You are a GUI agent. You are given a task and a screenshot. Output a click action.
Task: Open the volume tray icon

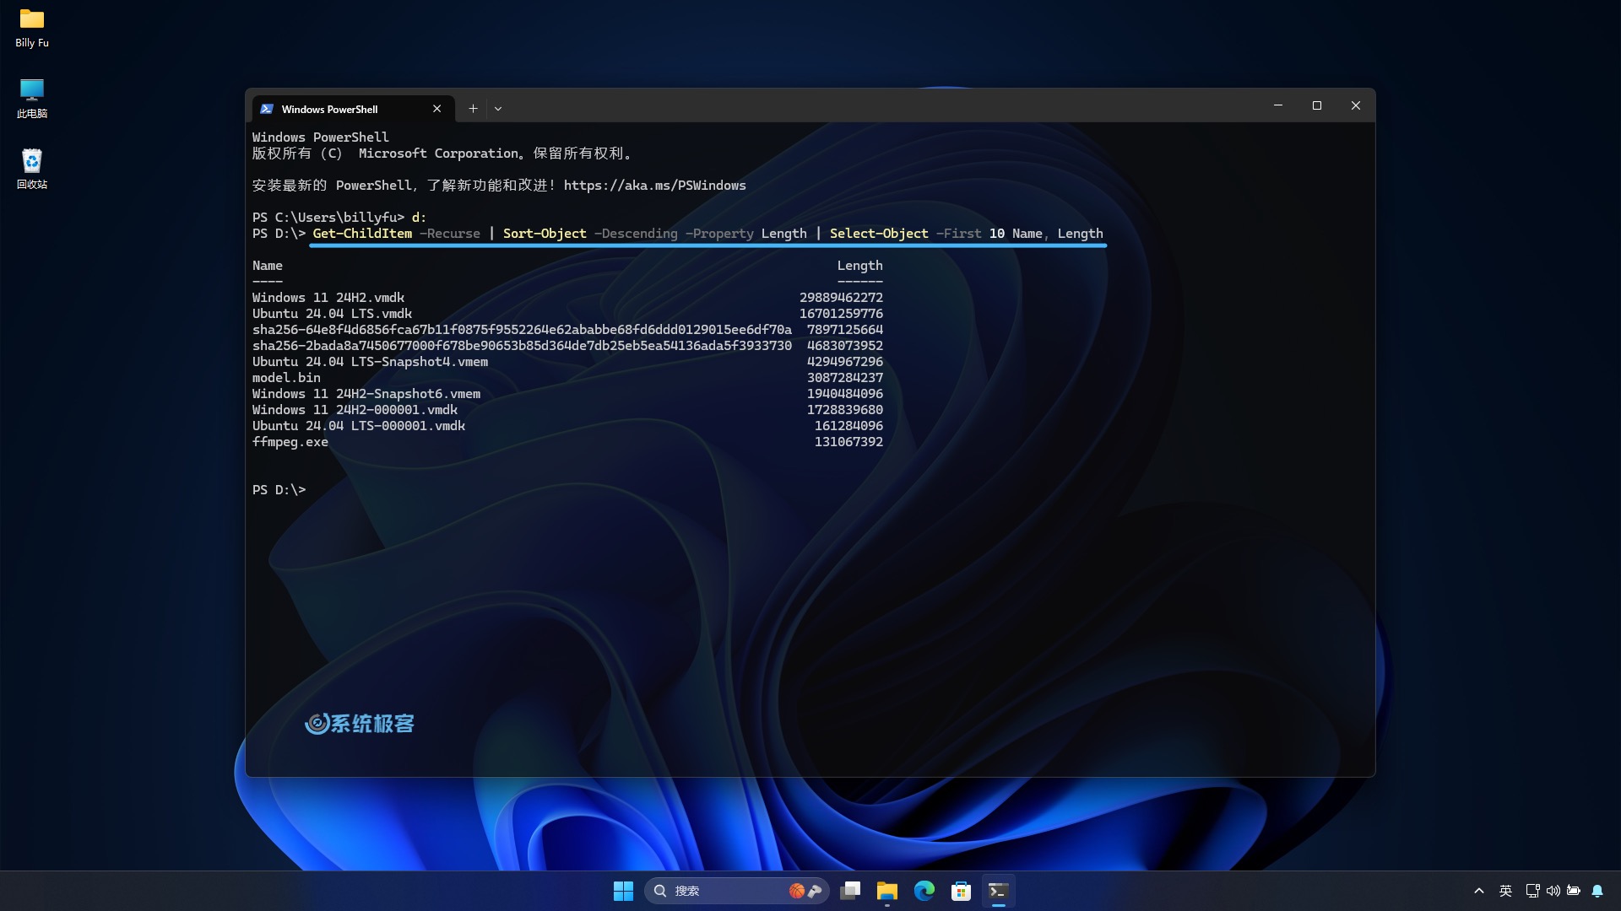coord(1553,891)
